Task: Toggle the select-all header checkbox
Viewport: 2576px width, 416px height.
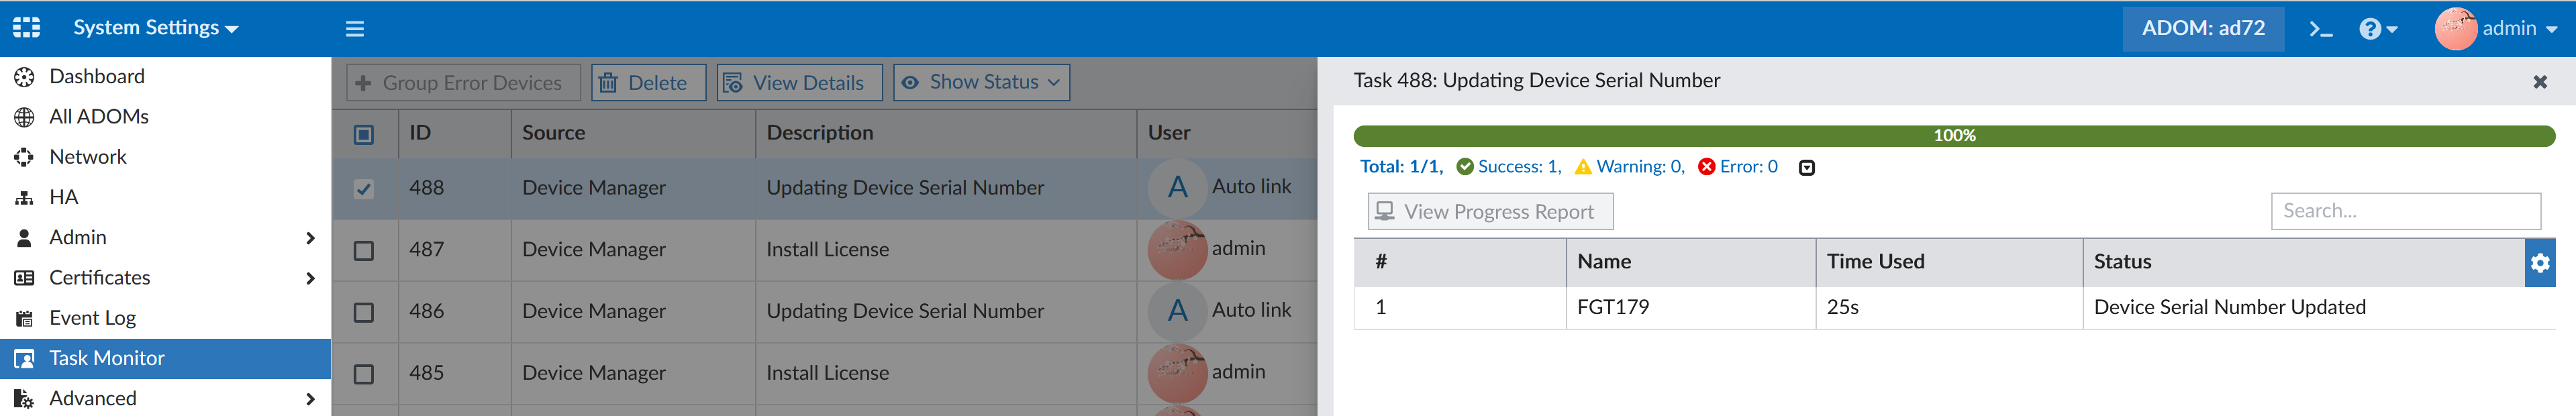Action: tap(364, 134)
